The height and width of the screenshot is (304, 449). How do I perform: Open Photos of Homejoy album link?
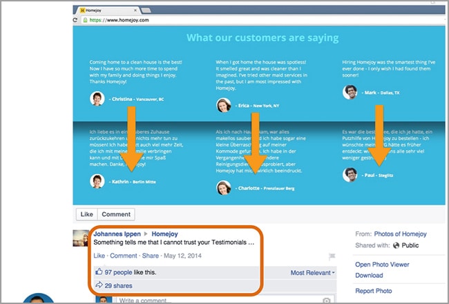pos(401,234)
